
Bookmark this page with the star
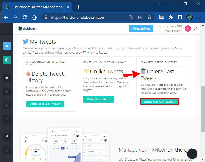click(x=150, y=17)
